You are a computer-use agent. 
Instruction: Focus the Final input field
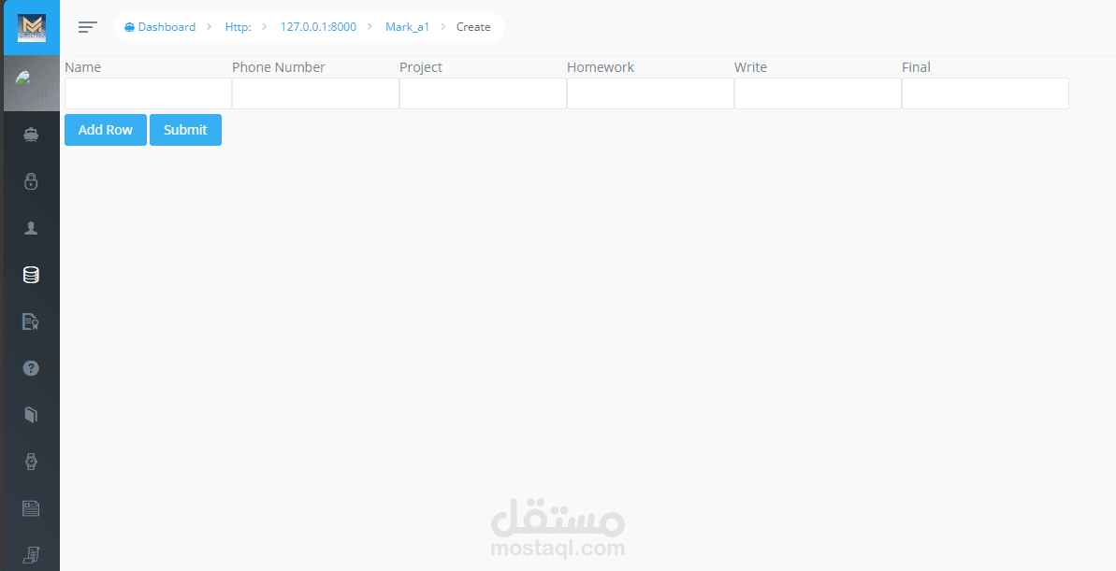[x=985, y=93]
